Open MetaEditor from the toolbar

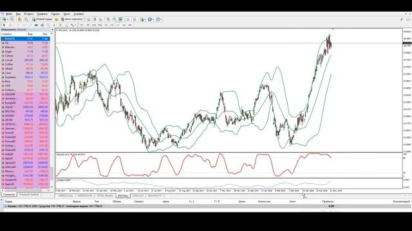click(56, 19)
